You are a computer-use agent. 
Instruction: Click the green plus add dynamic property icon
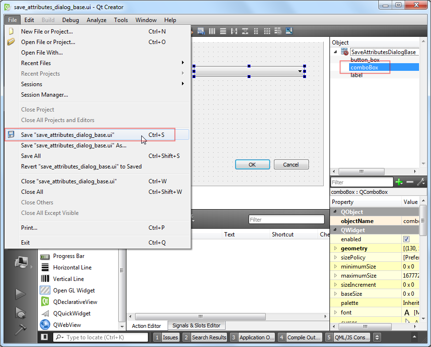pyautogui.click(x=399, y=182)
